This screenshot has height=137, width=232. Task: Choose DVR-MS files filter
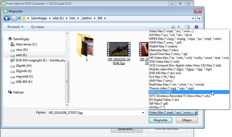coord(189,73)
